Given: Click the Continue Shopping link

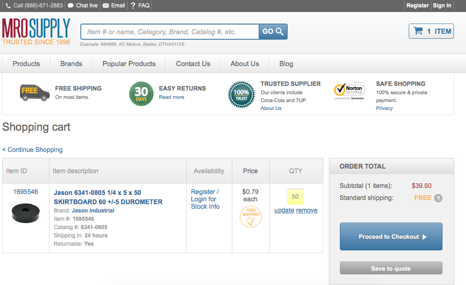Looking at the screenshot, I should 32,150.
